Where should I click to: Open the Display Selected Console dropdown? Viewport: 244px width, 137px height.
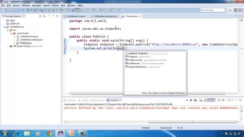tap(226, 100)
